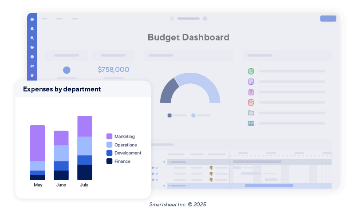Image resolution: width=355 pixels, height=213 pixels.
Task: Click the Finance legend swatch
Action: [109, 161]
